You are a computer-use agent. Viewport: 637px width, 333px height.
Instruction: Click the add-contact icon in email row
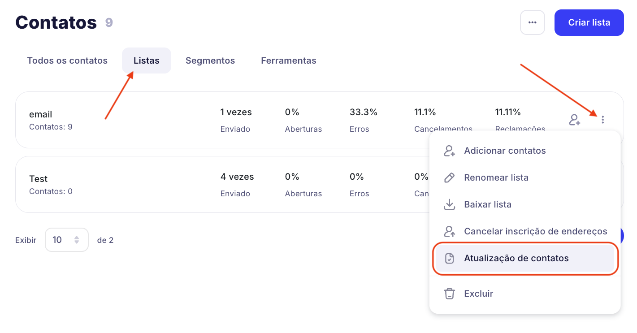[x=575, y=120]
